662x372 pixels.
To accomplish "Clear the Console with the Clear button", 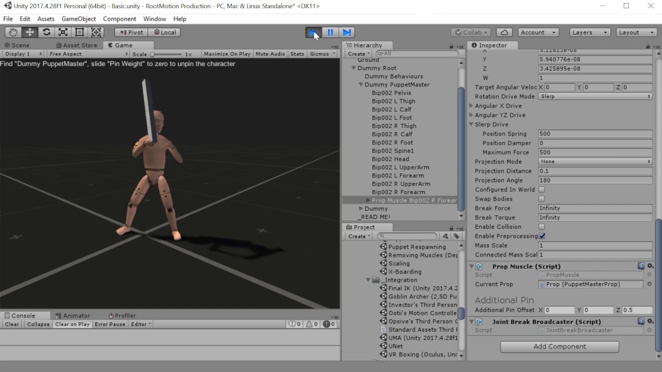I will pyautogui.click(x=12, y=324).
